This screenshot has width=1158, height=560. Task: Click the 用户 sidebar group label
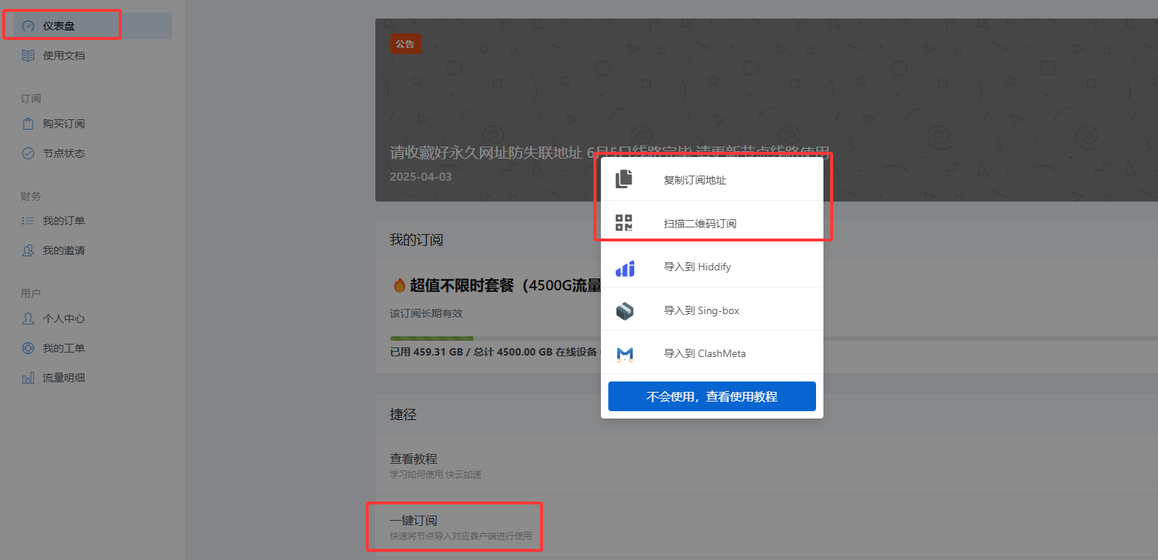30,293
